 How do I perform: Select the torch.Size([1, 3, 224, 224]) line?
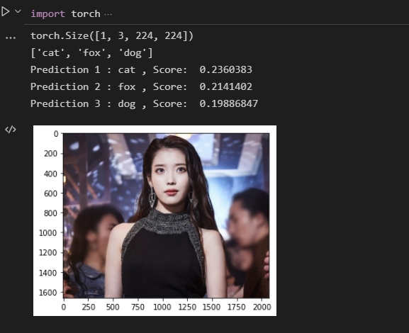[112, 35]
